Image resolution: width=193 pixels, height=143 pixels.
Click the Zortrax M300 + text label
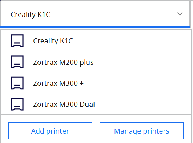click(x=58, y=83)
